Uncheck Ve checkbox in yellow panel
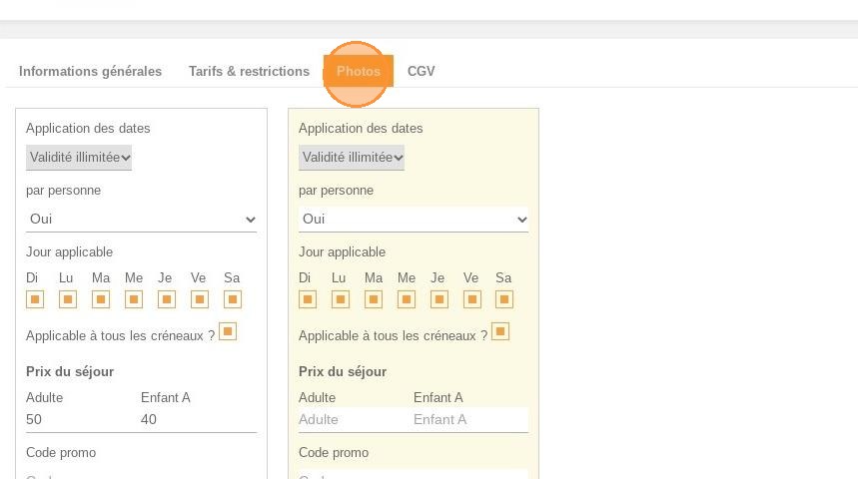 pyautogui.click(x=471, y=299)
